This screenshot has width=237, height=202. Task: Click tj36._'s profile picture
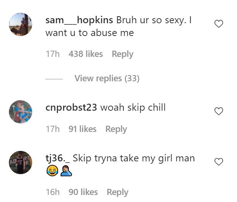point(21,163)
